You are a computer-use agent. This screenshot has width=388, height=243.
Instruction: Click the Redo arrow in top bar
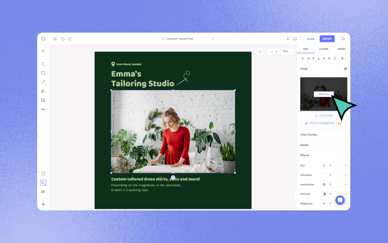70,39
